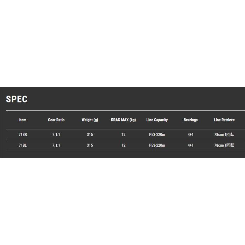Click the Gear Ratio column header

[x=56, y=120]
